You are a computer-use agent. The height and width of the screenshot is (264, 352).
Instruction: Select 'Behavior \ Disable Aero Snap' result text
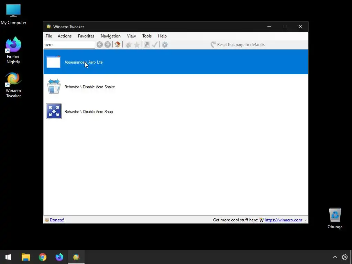89,112
